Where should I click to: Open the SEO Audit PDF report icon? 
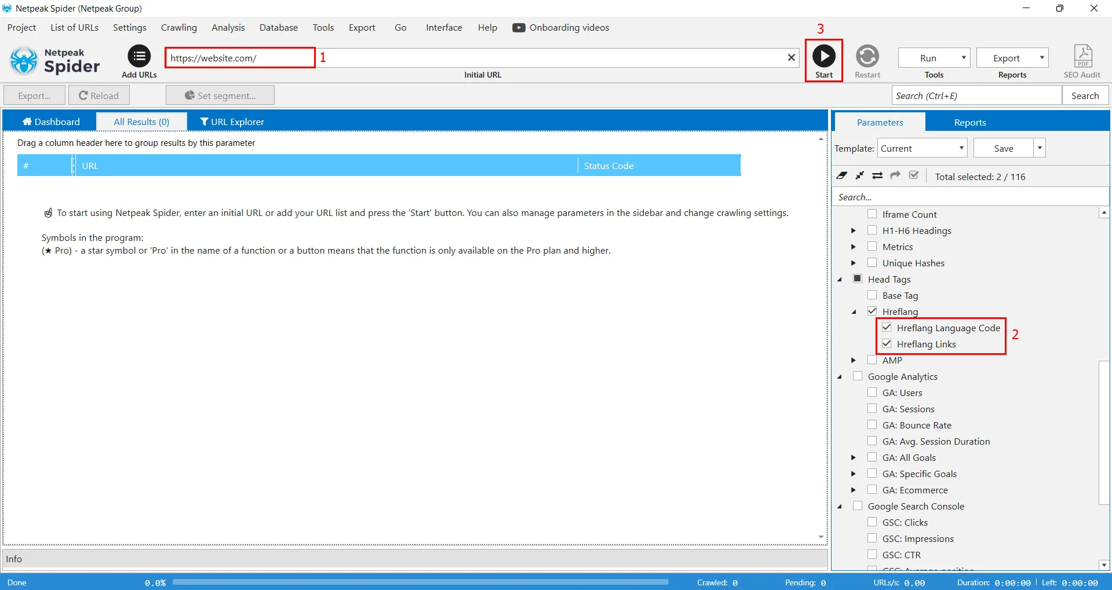1082,56
